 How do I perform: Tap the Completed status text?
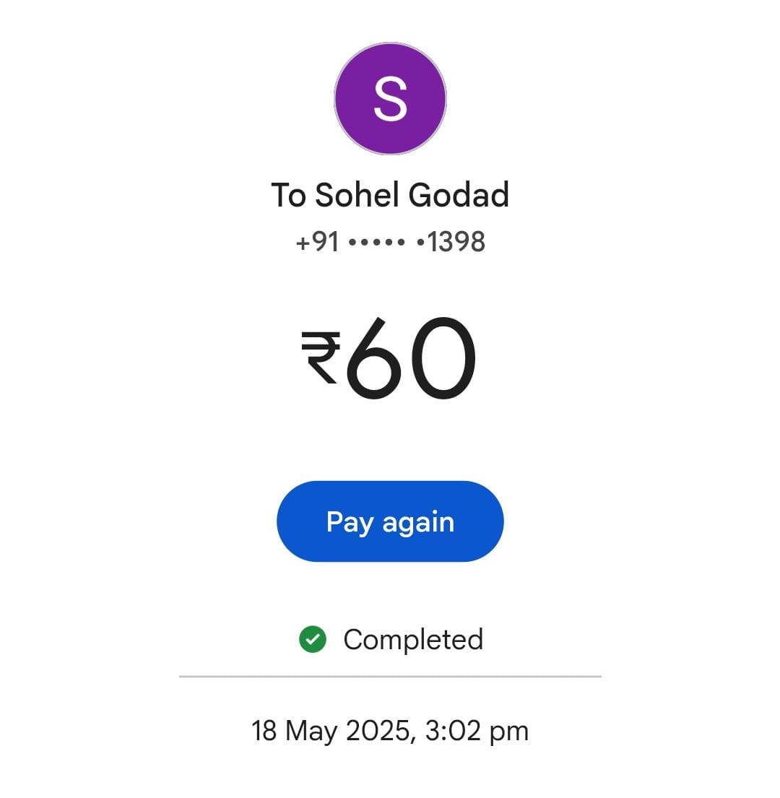pos(413,640)
